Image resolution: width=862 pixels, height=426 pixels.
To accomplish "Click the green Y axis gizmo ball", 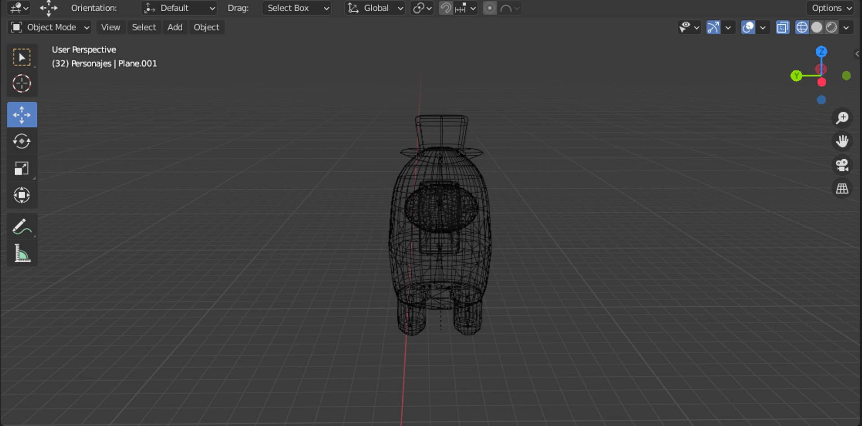I will (x=796, y=76).
